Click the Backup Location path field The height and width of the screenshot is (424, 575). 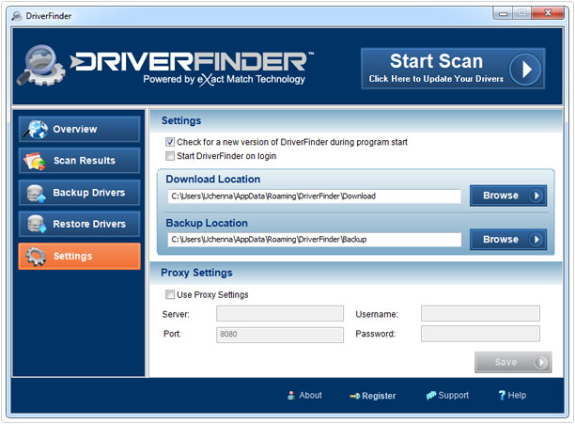point(314,240)
